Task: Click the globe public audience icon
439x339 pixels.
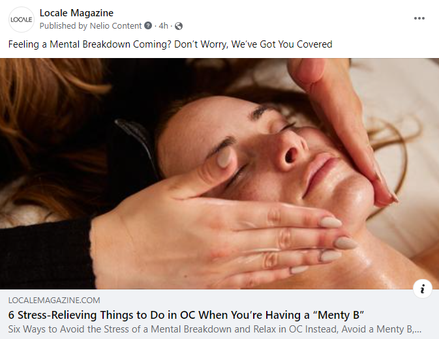Action: pyautogui.click(x=179, y=26)
